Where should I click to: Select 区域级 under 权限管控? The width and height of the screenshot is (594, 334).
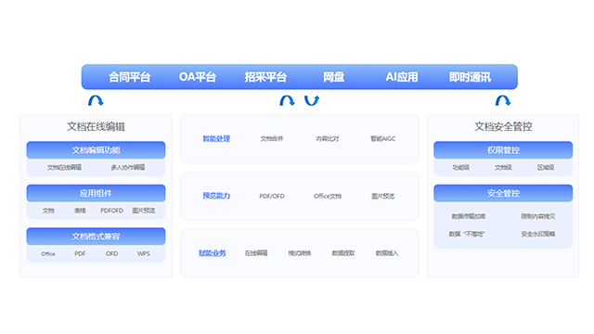[x=546, y=167]
